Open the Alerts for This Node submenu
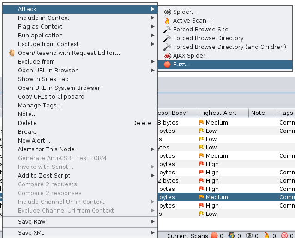 [x=152, y=149]
